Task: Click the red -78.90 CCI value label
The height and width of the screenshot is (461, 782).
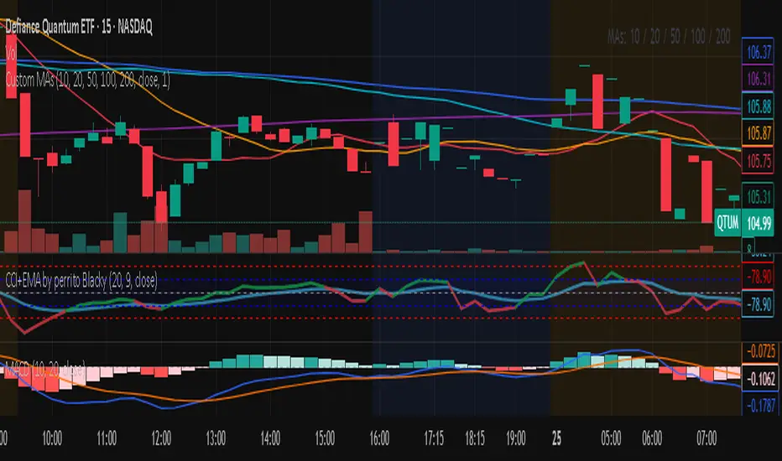Action: click(x=758, y=276)
